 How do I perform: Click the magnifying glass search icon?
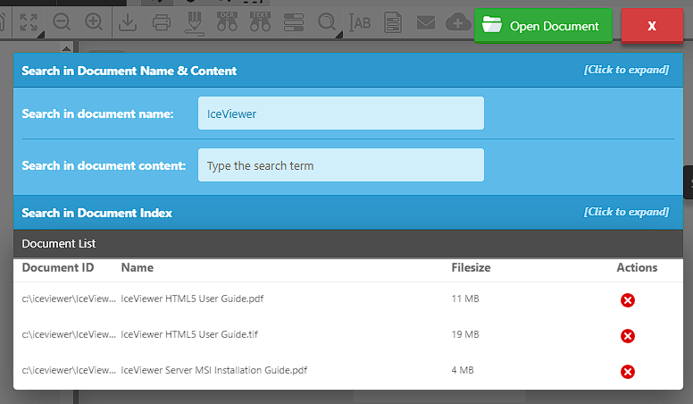327,22
